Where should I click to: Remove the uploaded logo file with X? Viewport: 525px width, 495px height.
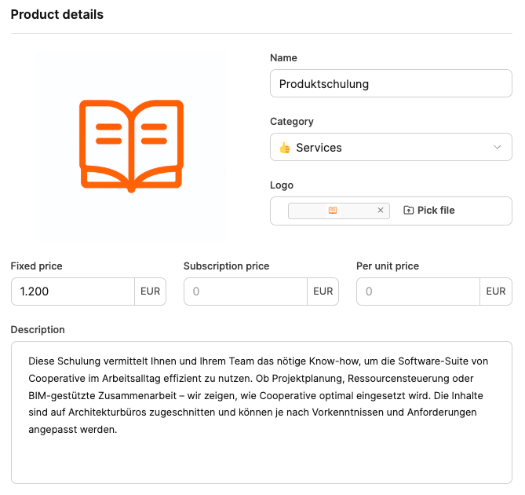381,211
